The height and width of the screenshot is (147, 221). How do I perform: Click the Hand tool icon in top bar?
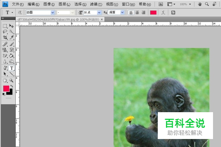tap(200, 4)
